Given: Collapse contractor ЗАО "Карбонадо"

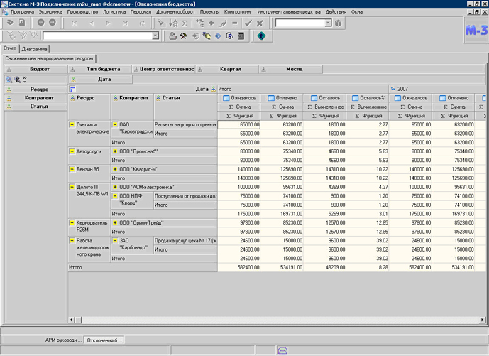Looking at the screenshot, I should (x=115, y=240).
